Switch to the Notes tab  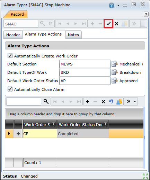coord(73,35)
